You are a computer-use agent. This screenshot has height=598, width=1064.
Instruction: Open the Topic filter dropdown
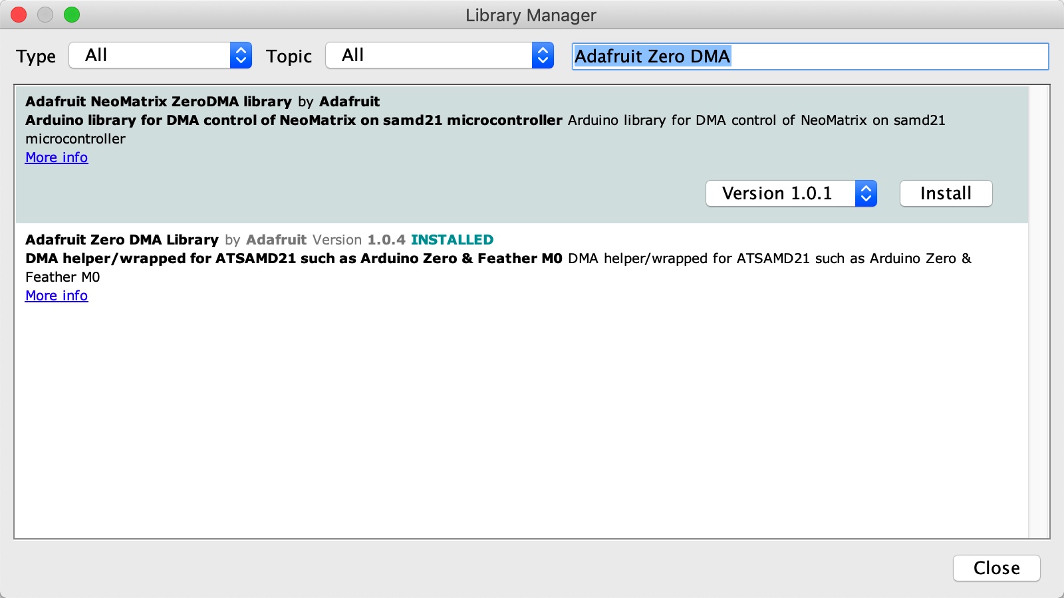click(440, 55)
